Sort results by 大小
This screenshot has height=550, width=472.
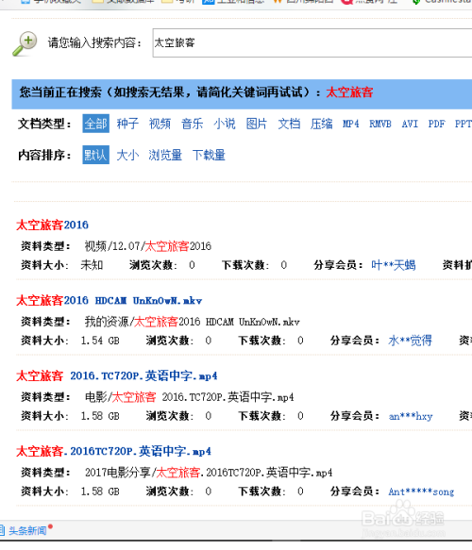click(x=127, y=155)
